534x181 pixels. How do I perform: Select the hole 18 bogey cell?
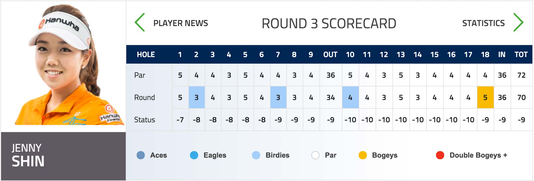click(x=486, y=97)
